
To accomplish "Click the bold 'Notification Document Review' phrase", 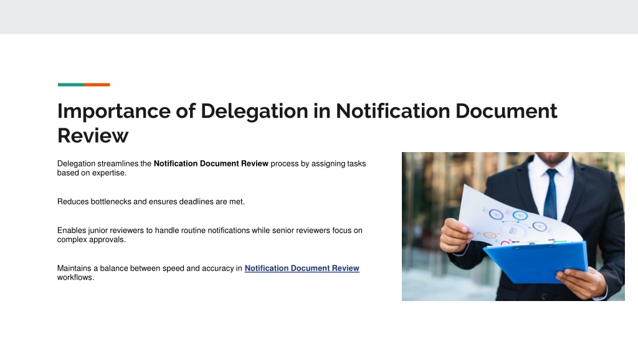I will pos(211,164).
